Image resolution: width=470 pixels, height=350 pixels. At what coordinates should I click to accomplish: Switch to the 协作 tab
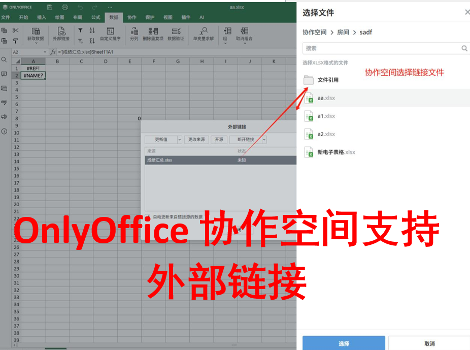click(x=131, y=17)
